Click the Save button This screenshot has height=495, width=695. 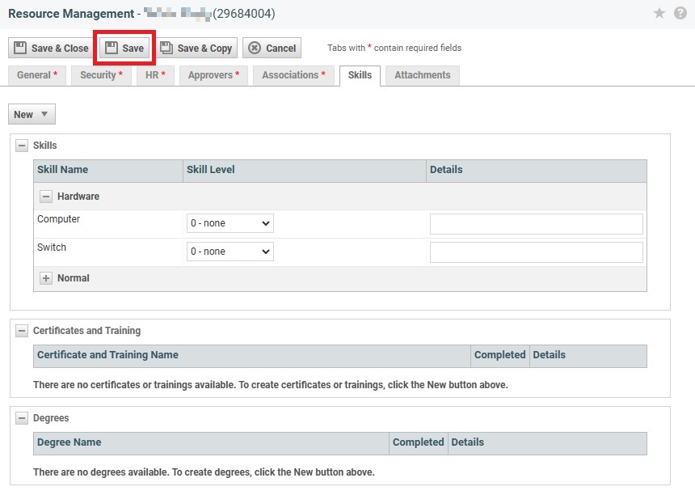124,48
